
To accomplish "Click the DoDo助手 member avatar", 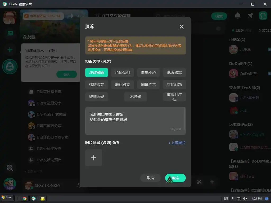I will point(233,74).
